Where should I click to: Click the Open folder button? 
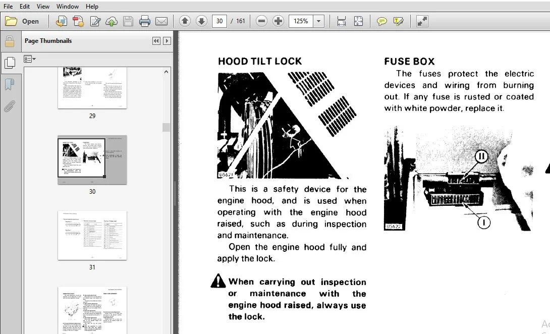point(22,21)
